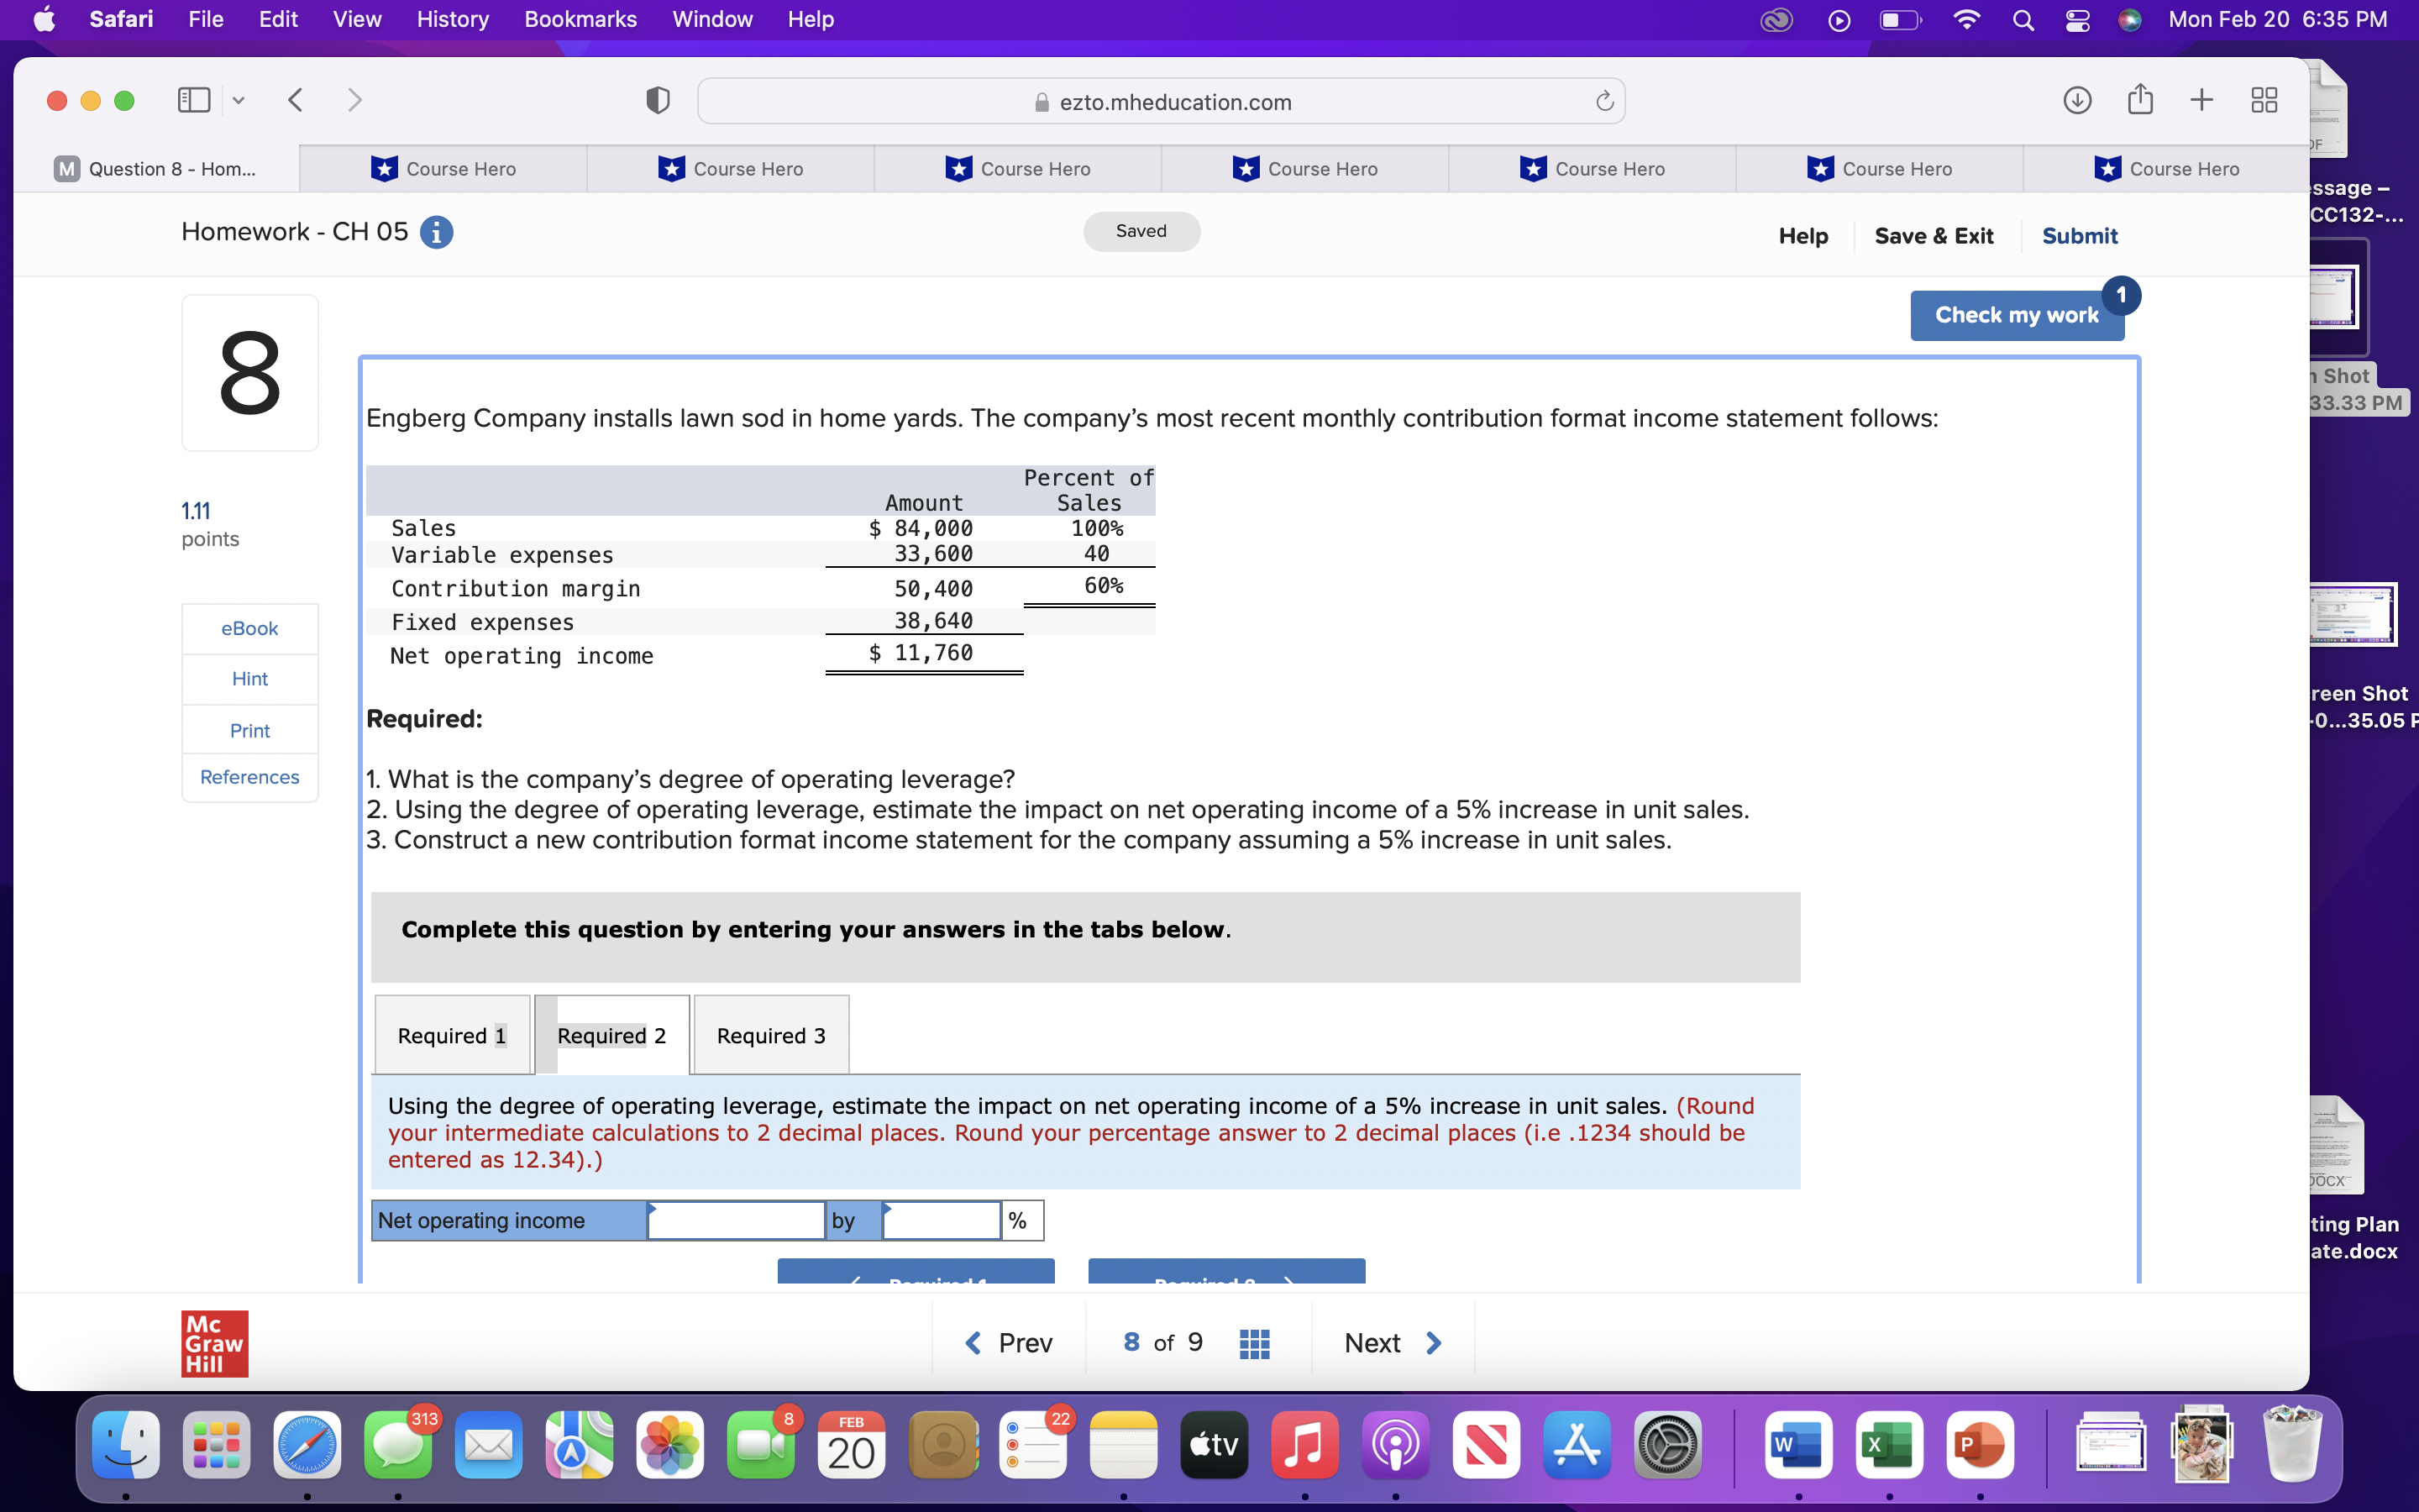Open the Downloads icon in Safari toolbar
The height and width of the screenshot is (1512, 2419).
(x=2076, y=99)
